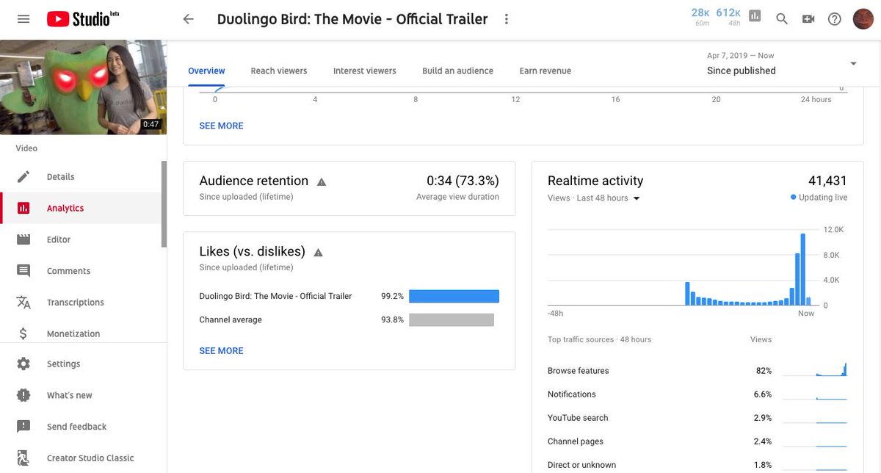Open the hamburger navigation menu
881x473 pixels.
[x=23, y=19]
